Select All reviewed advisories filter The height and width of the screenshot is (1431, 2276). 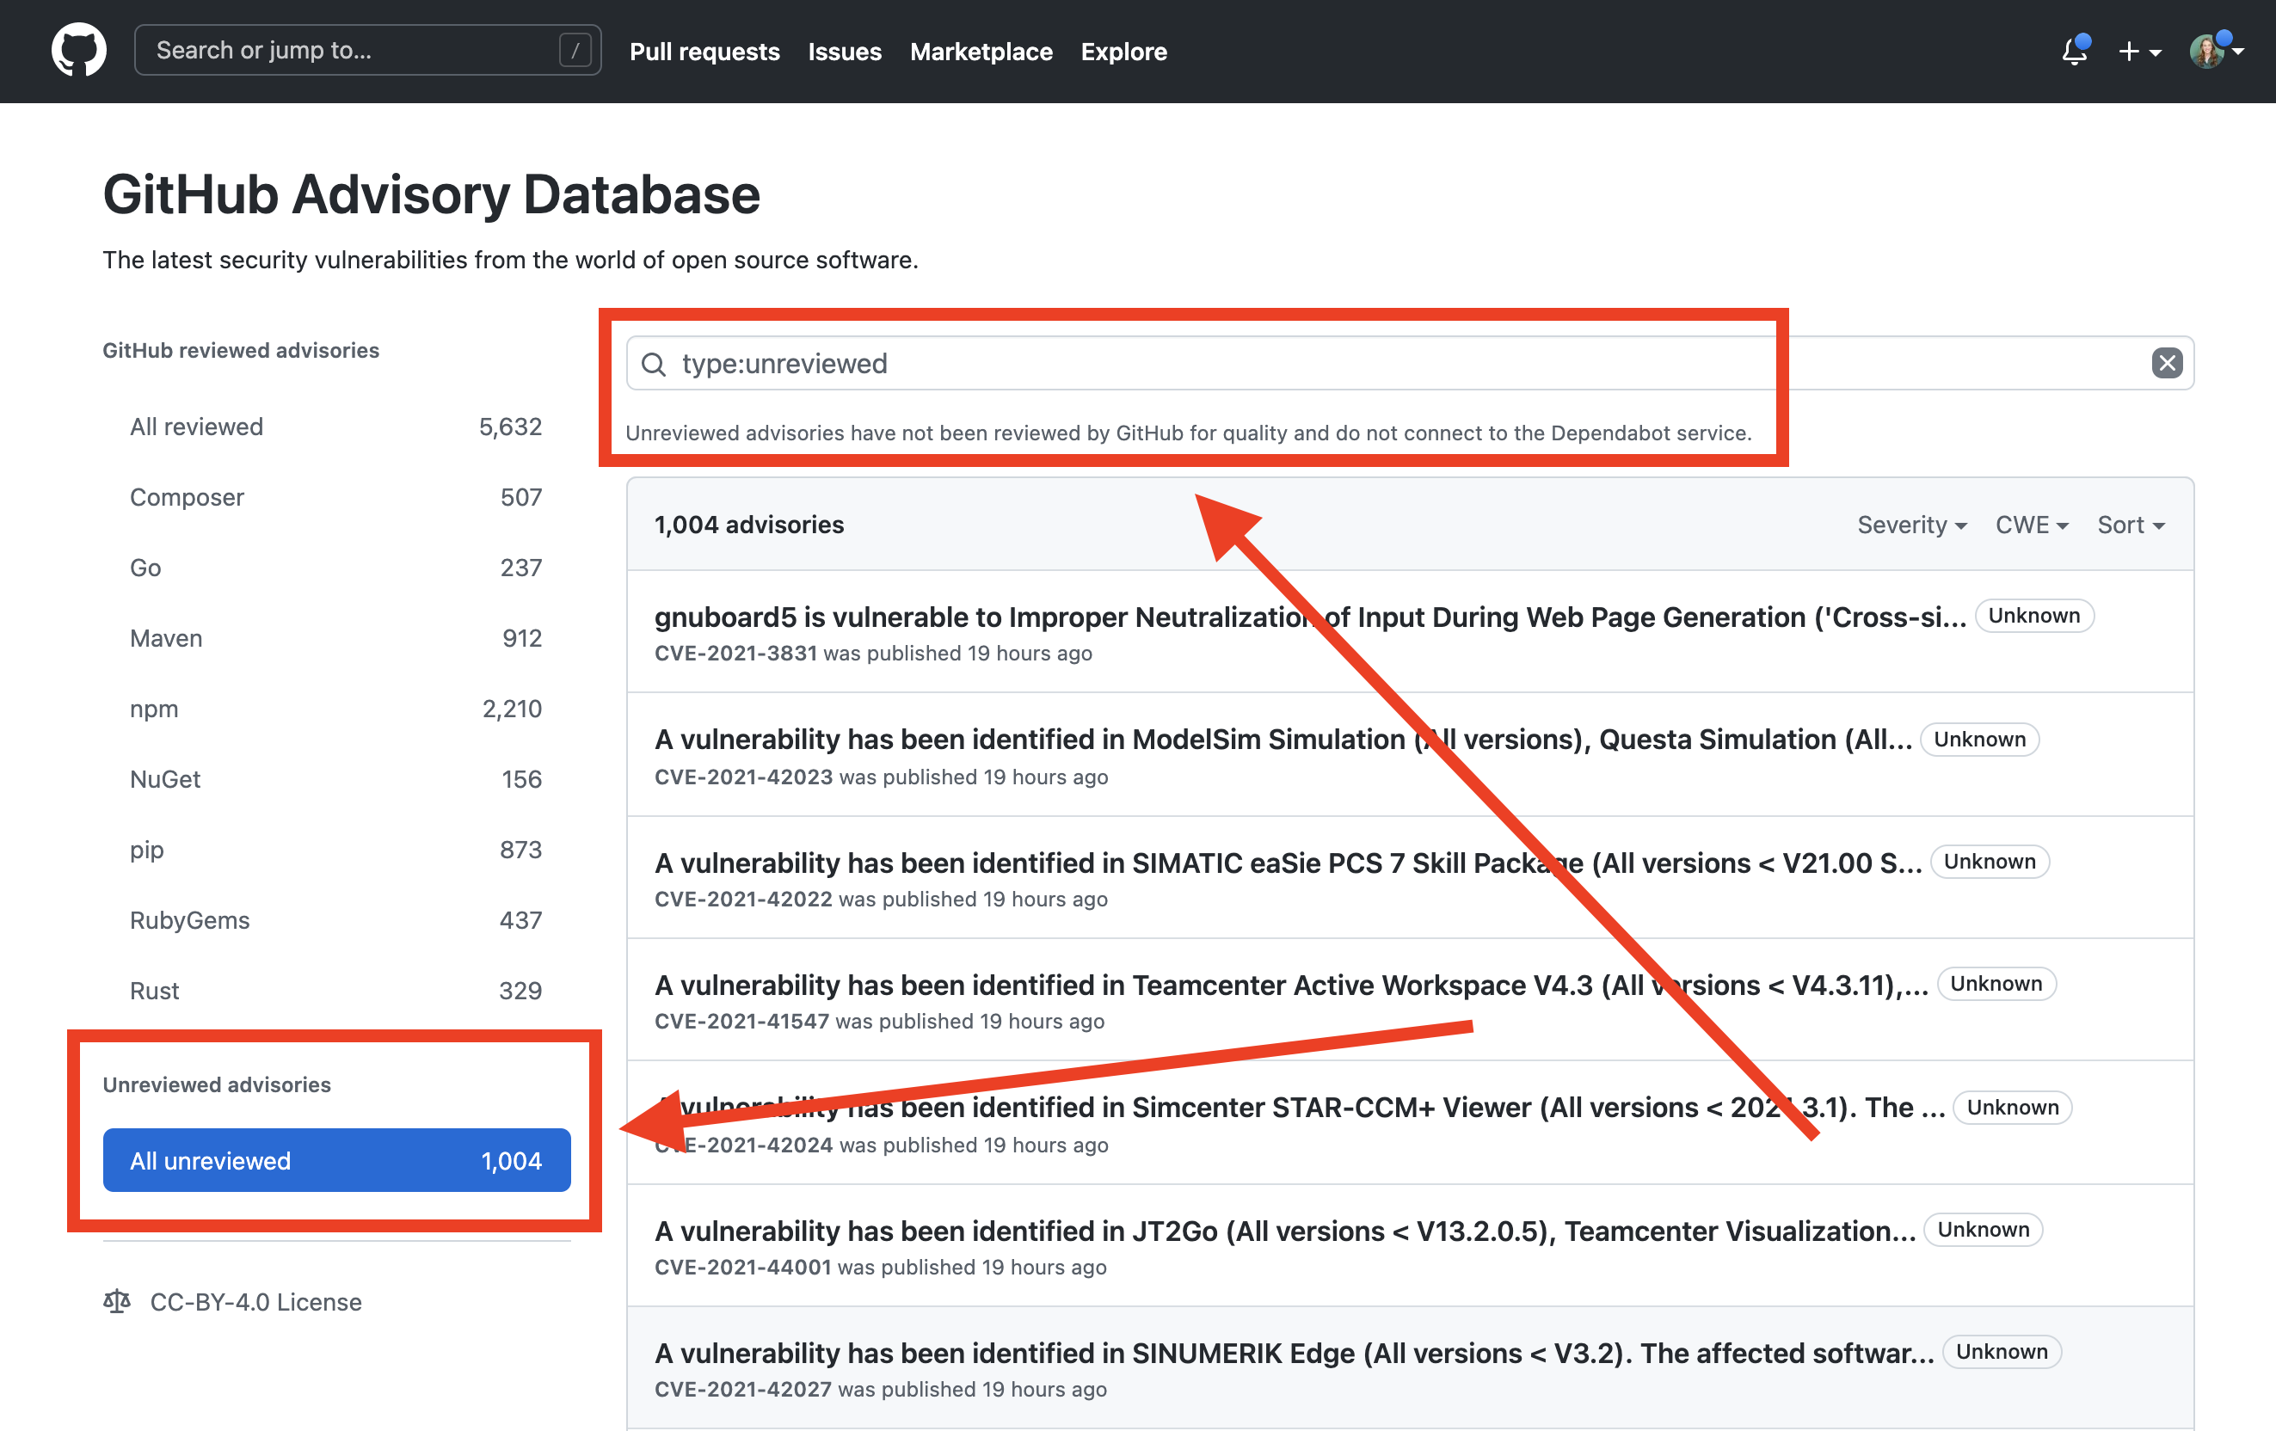[x=195, y=427]
